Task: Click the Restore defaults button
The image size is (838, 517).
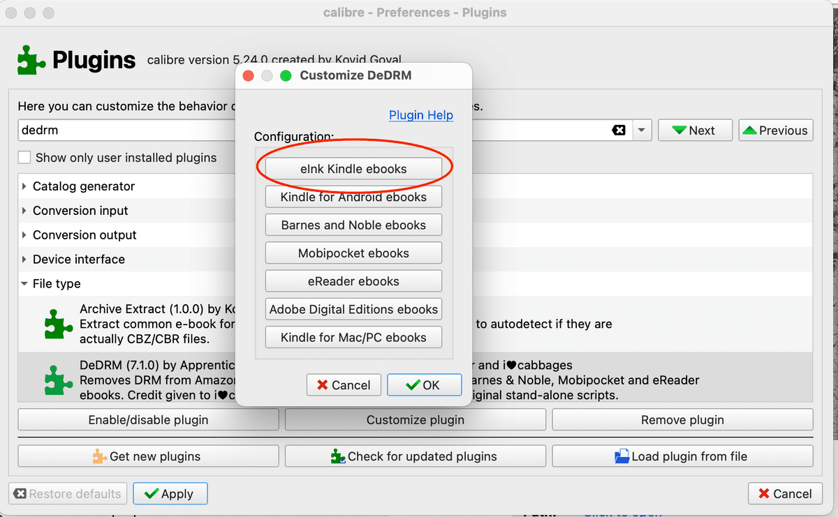Action: point(68,494)
